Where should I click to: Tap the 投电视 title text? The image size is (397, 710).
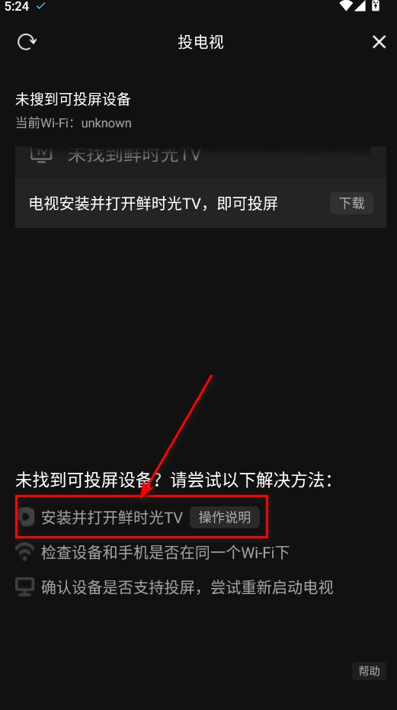pyautogui.click(x=200, y=42)
